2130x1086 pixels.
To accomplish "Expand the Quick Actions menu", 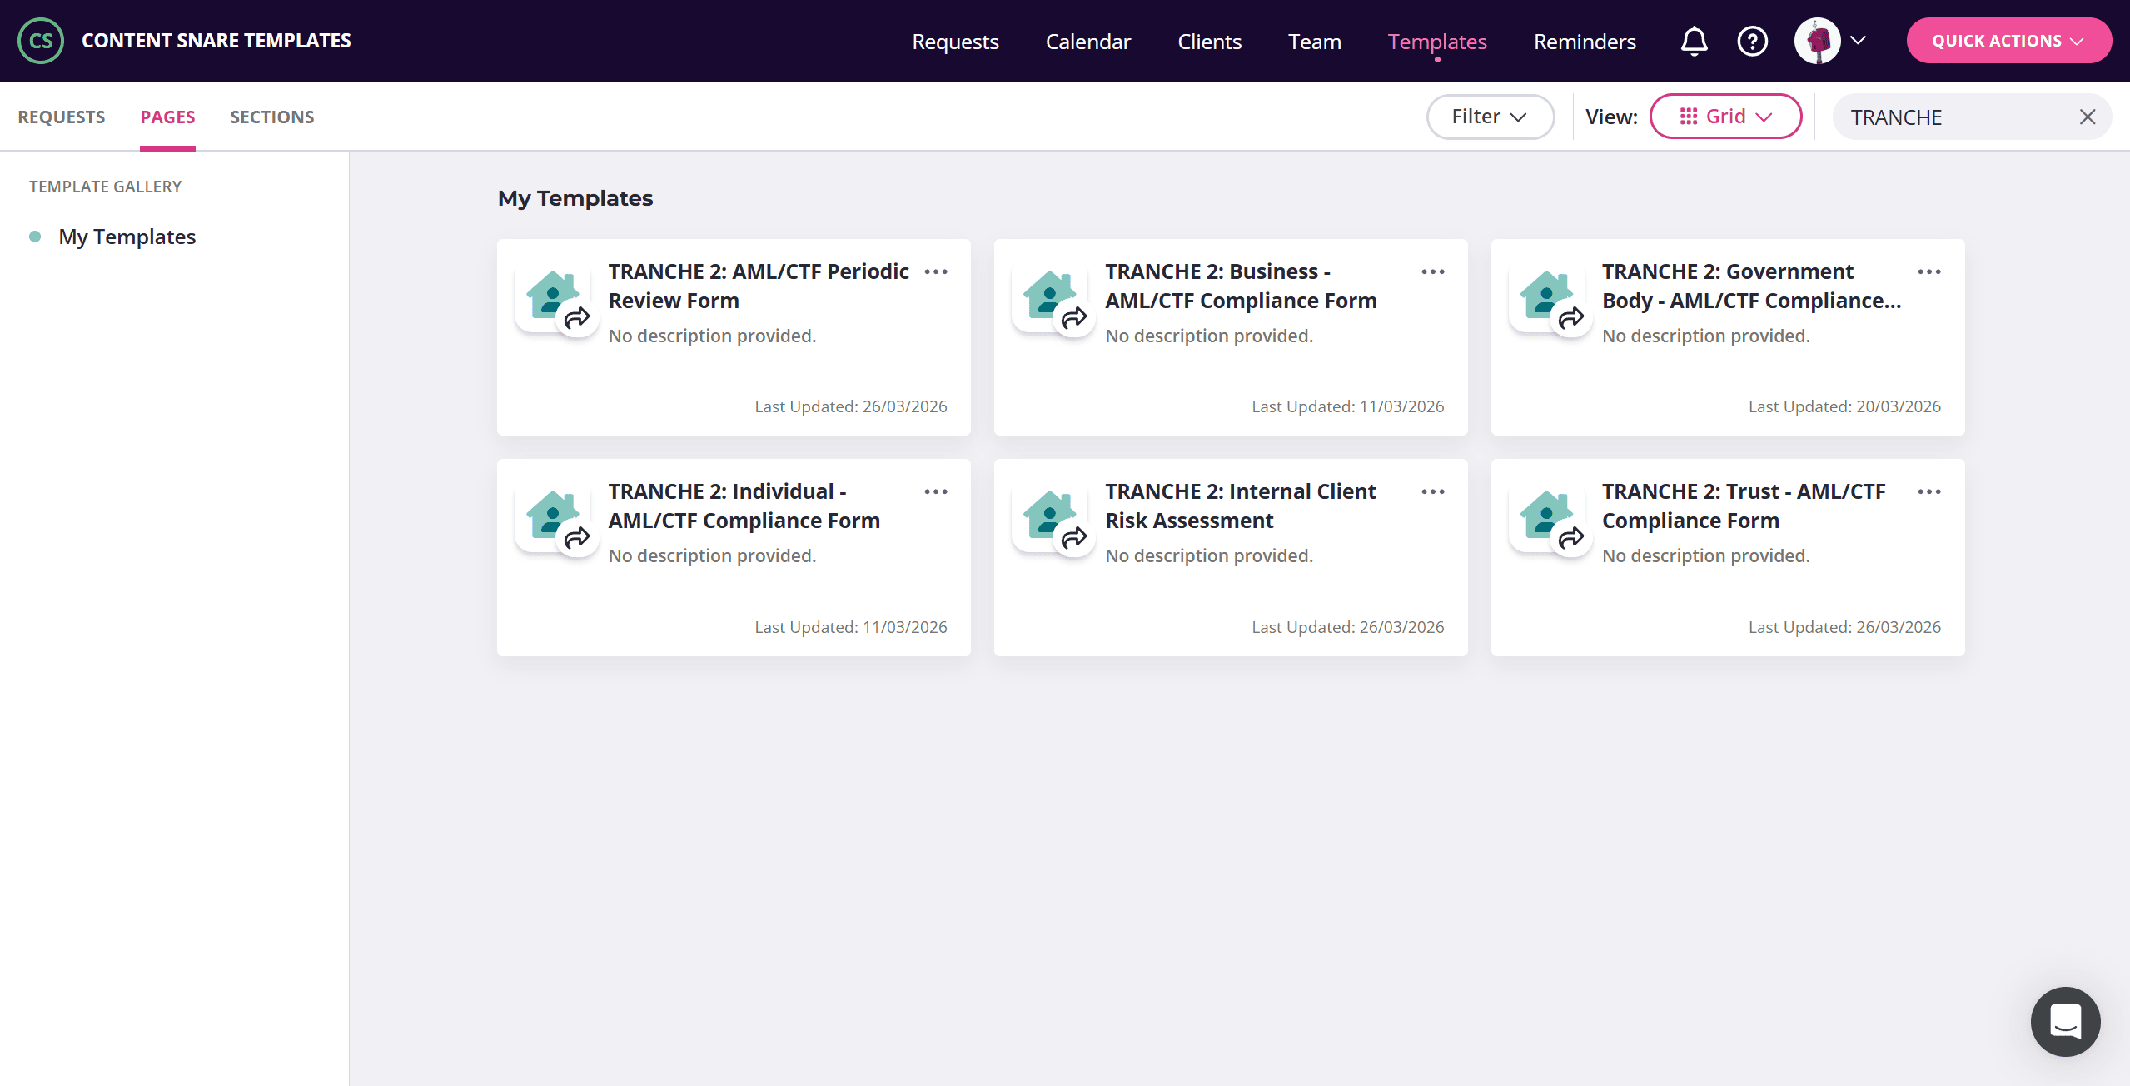I will [x=2008, y=41].
